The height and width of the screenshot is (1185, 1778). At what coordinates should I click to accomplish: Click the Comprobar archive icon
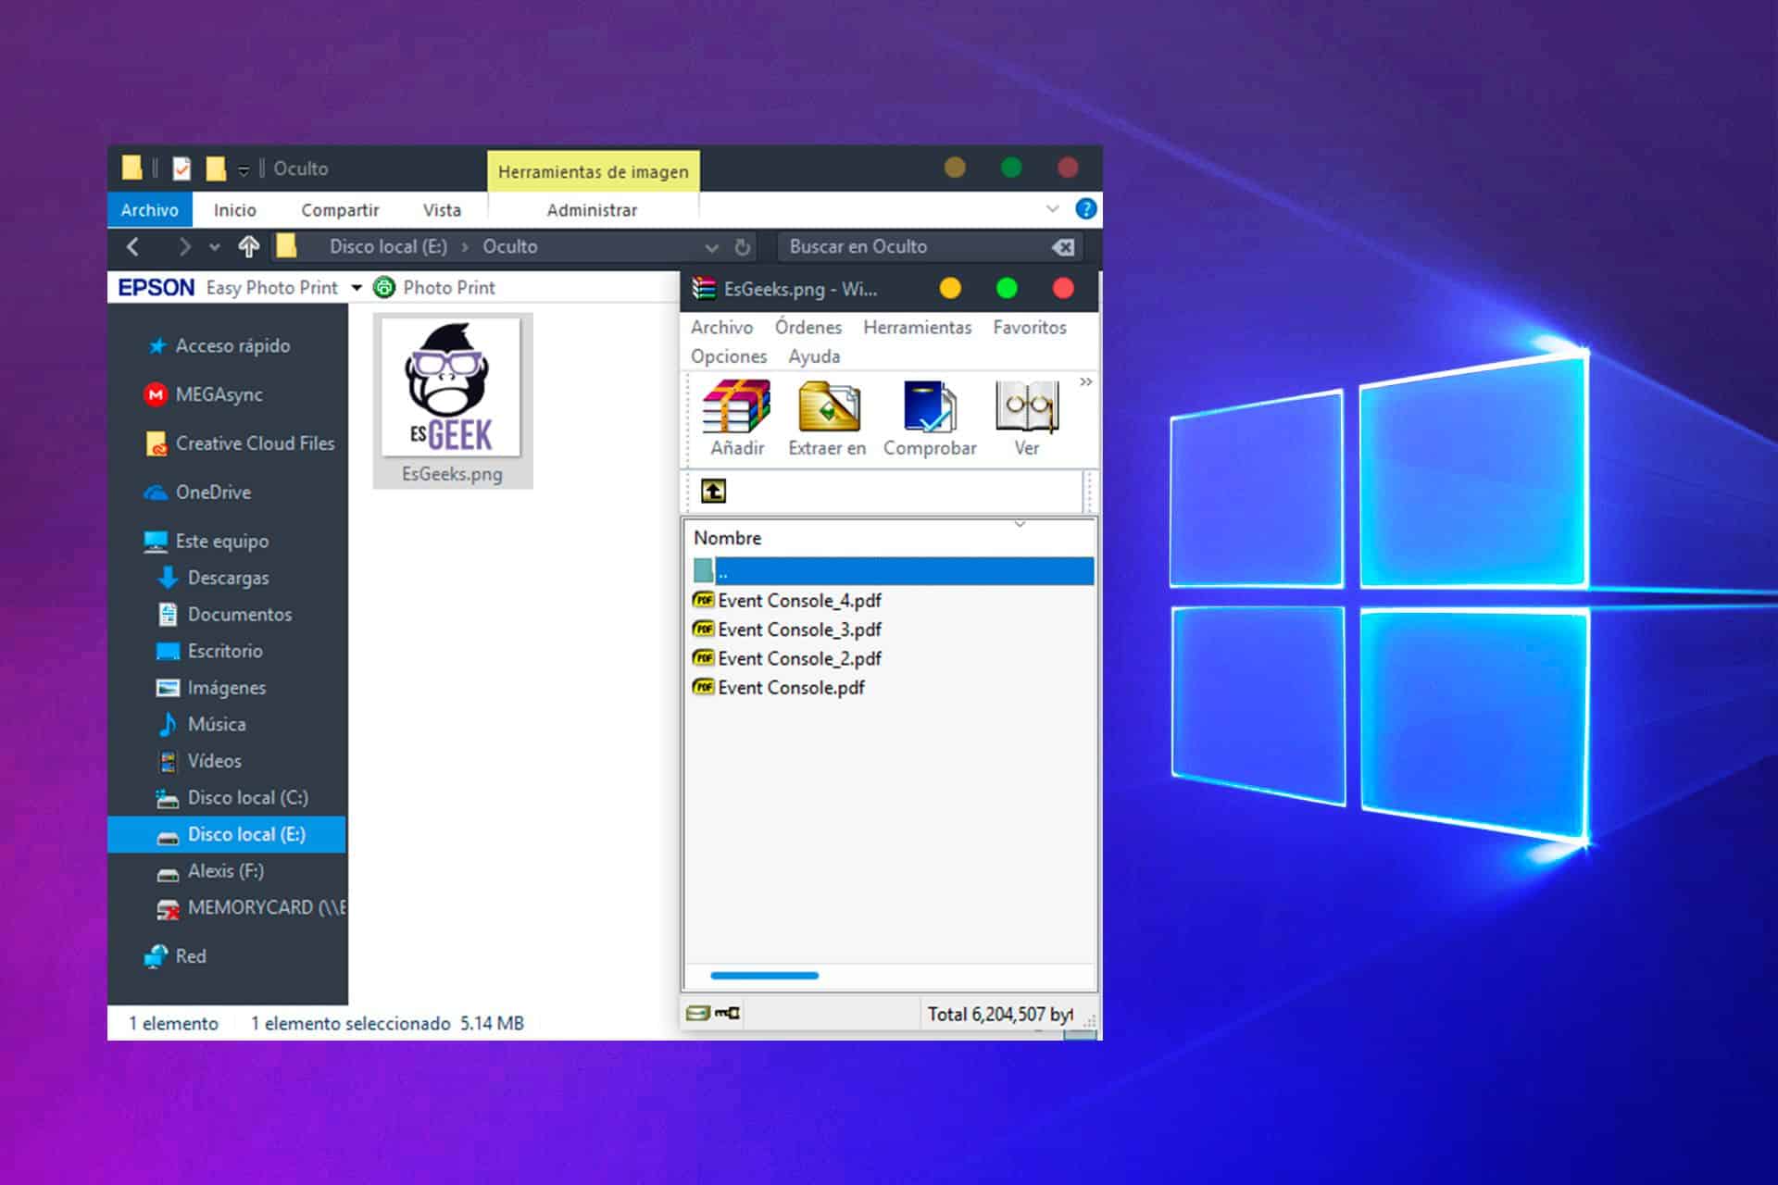[930, 408]
